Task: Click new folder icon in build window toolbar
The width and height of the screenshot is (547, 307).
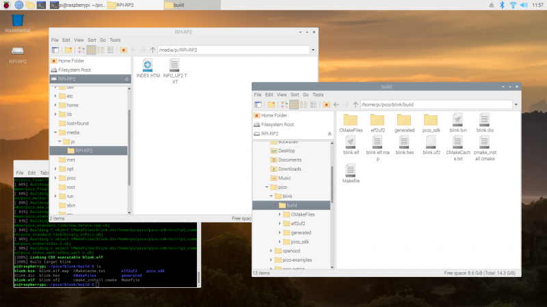Action: [x=271, y=104]
